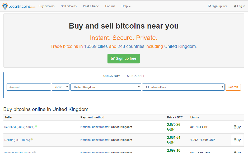Click the LocalBitcoins logo icon
This screenshot has height=153, width=248.
(x=5, y=6)
